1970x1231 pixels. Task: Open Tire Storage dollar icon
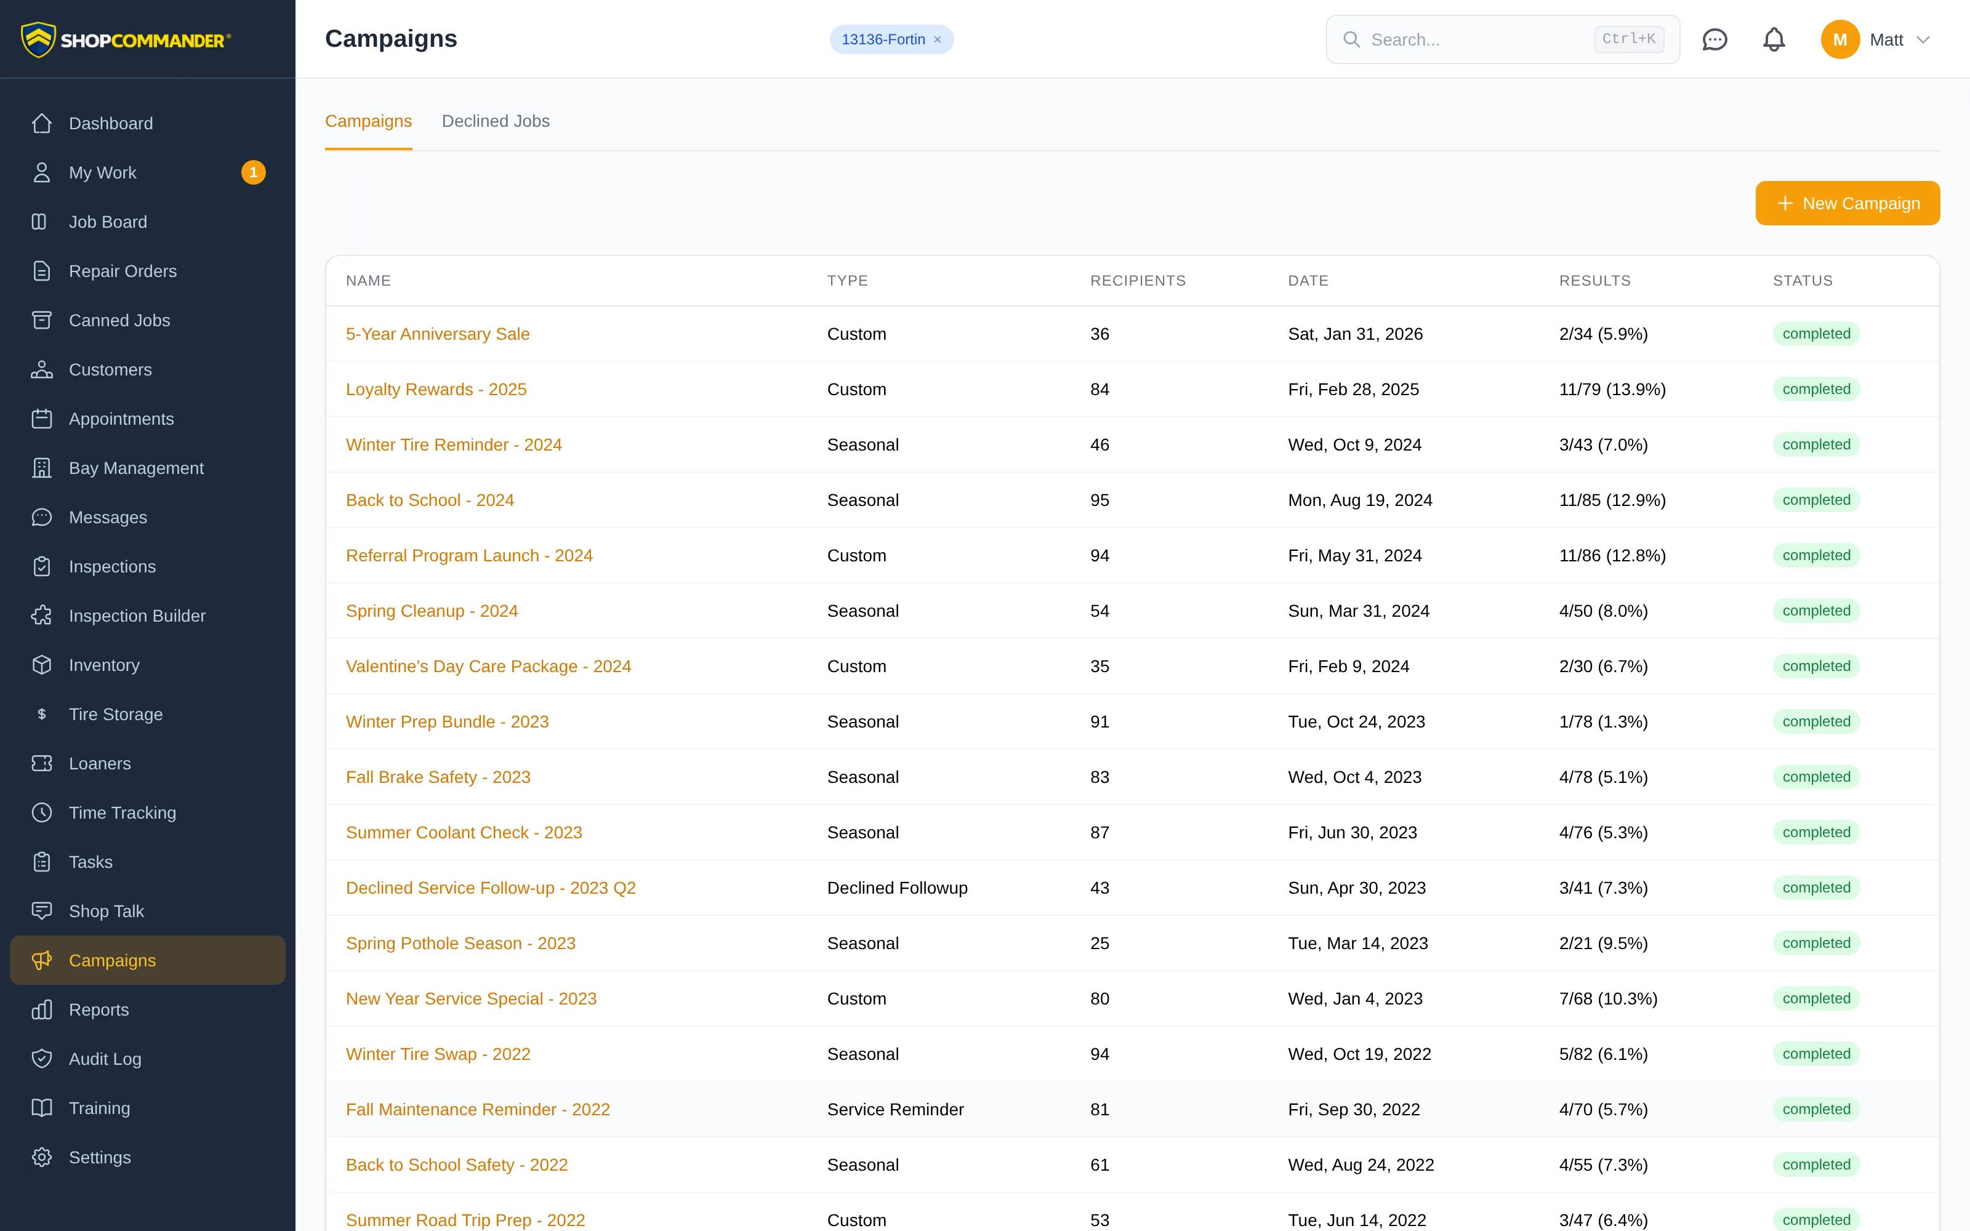[41, 714]
